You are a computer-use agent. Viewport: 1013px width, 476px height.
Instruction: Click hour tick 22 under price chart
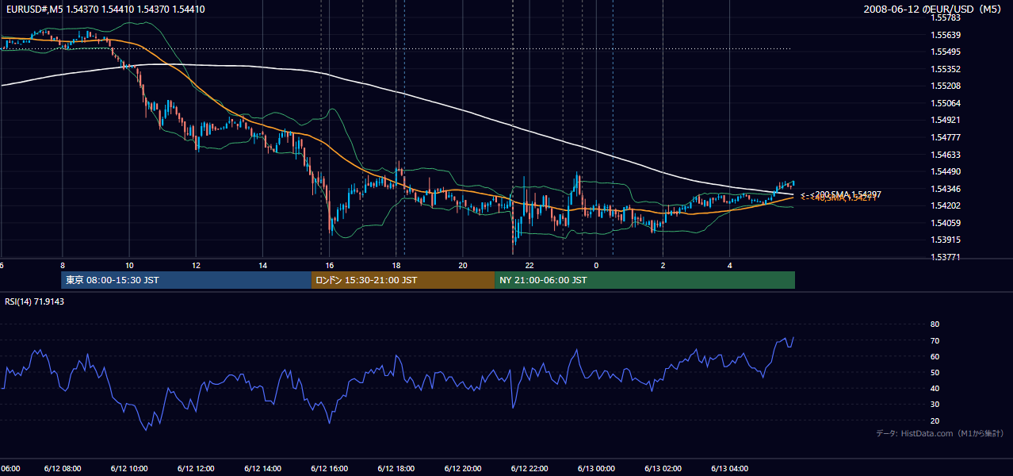[529, 265]
